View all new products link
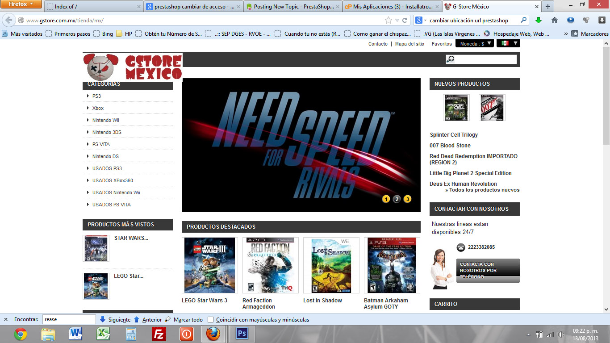Screen dimensions: 610x343 coord(482,190)
